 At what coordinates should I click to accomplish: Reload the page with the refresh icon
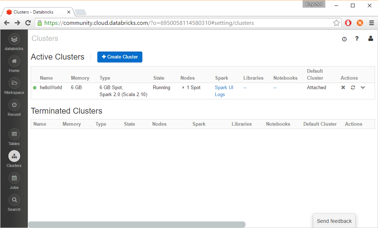28,23
